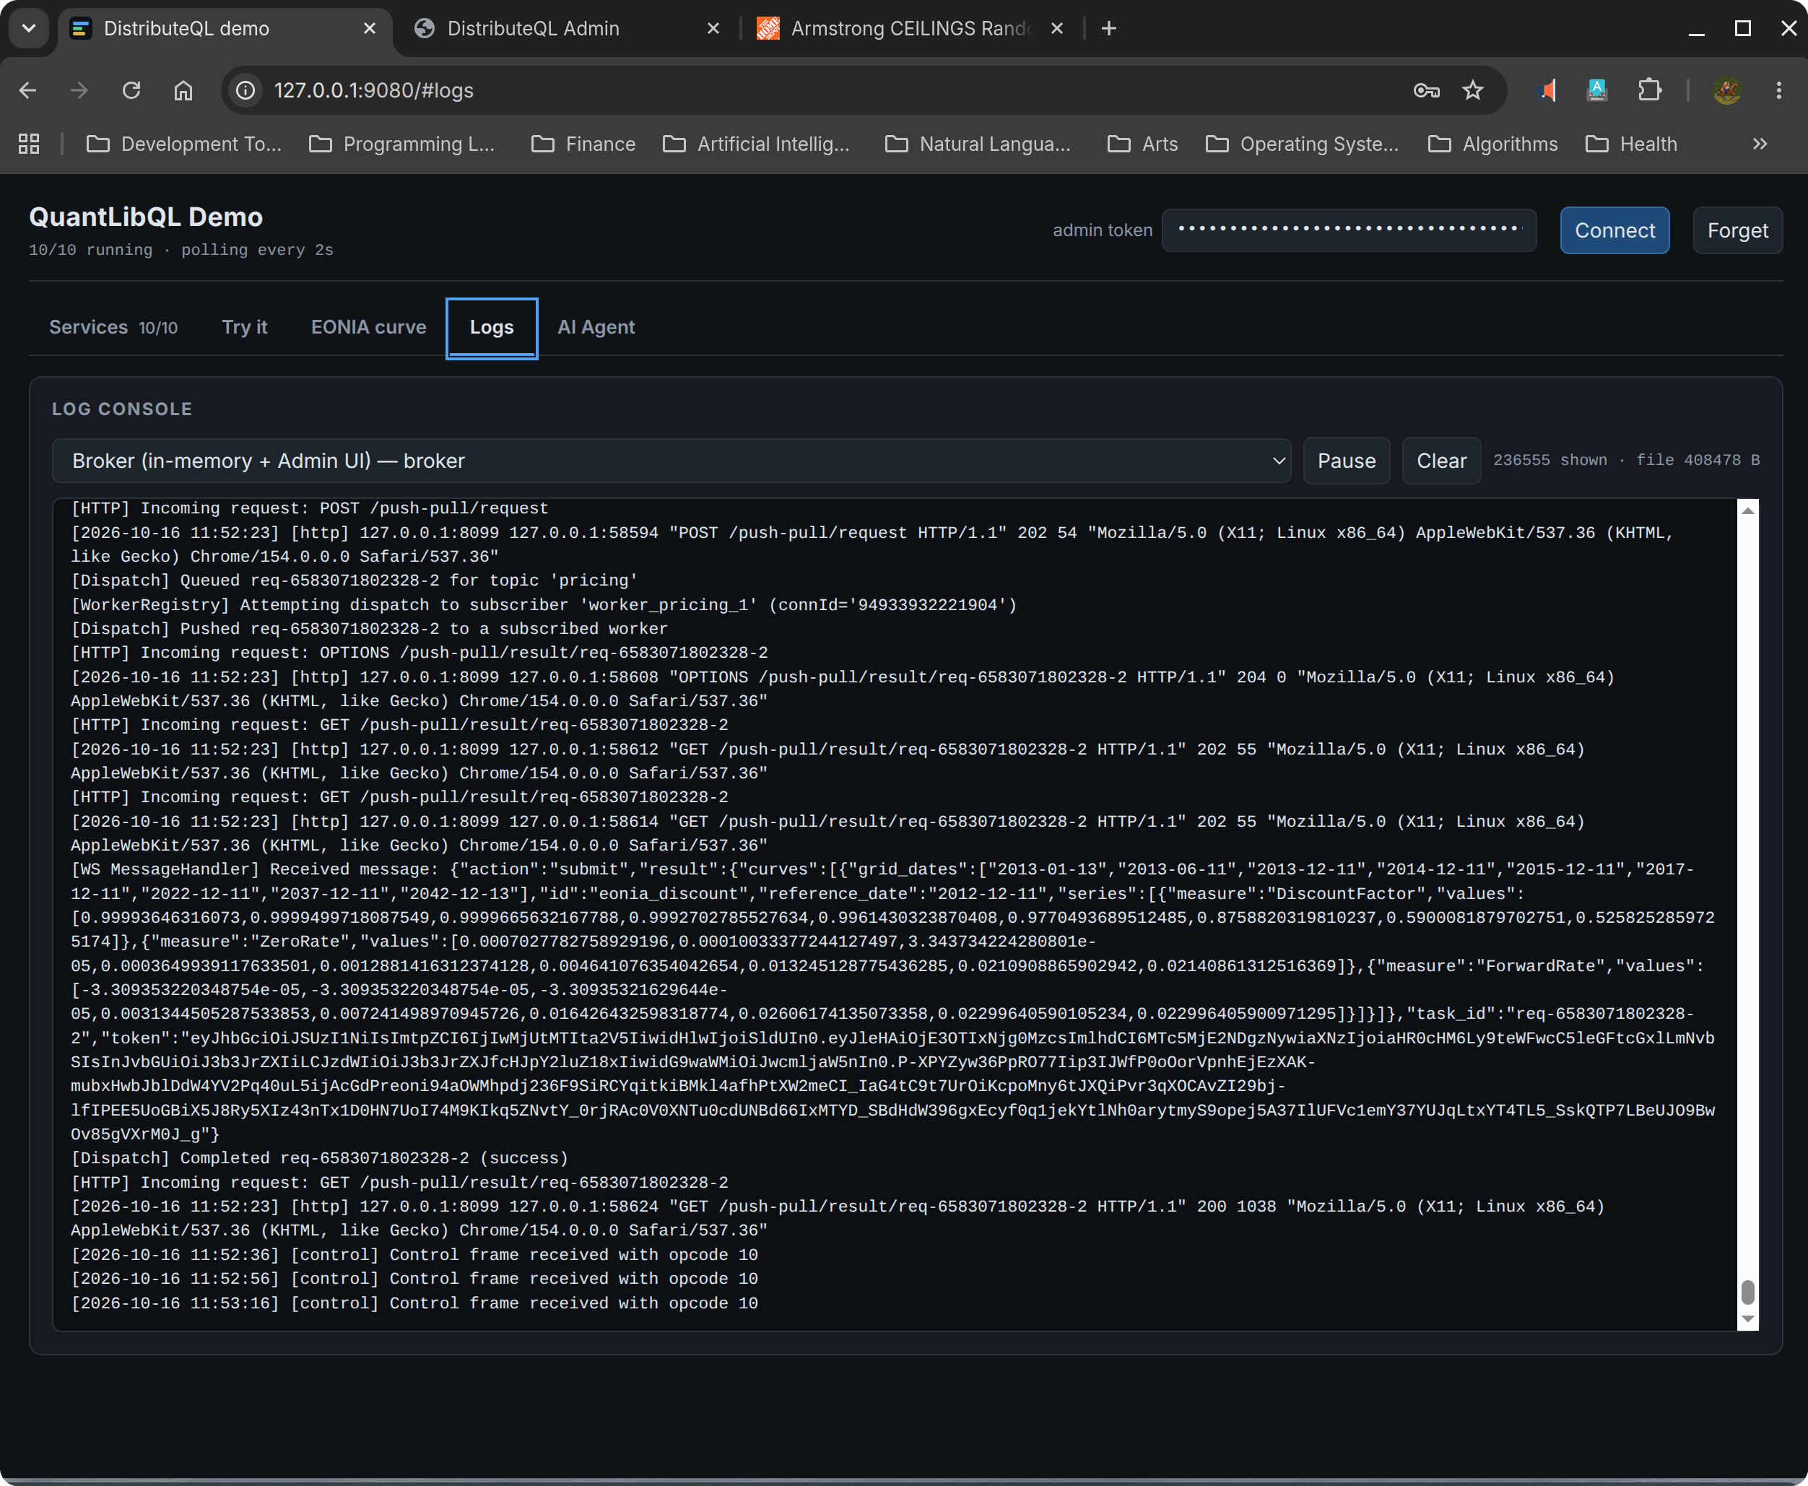Open the translate extension icon

tap(1597, 90)
